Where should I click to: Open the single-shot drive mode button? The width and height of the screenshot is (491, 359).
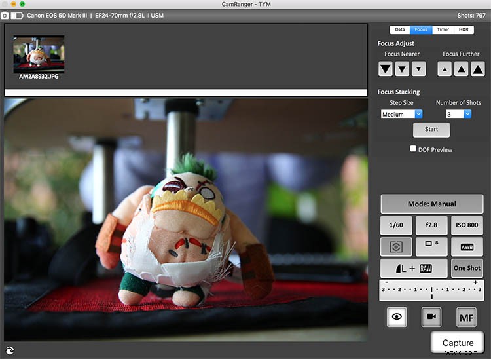tap(431, 247)
